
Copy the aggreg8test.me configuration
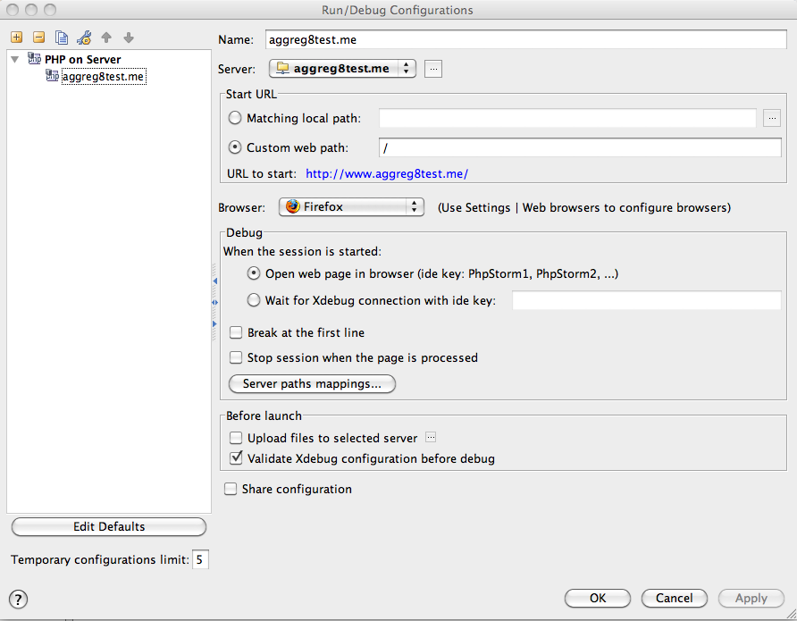(61, 38)
